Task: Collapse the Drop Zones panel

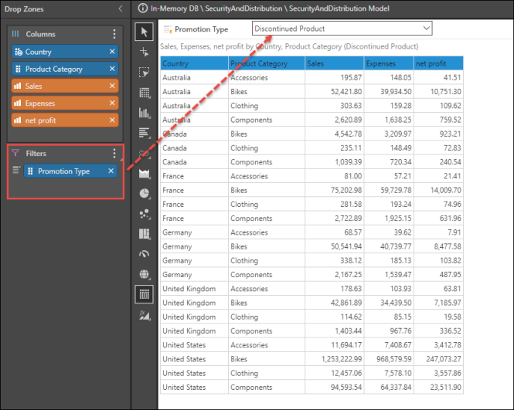Action: click(x=120, y=8)
